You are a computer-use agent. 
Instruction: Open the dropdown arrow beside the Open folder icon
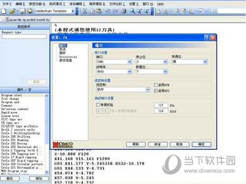17,11
